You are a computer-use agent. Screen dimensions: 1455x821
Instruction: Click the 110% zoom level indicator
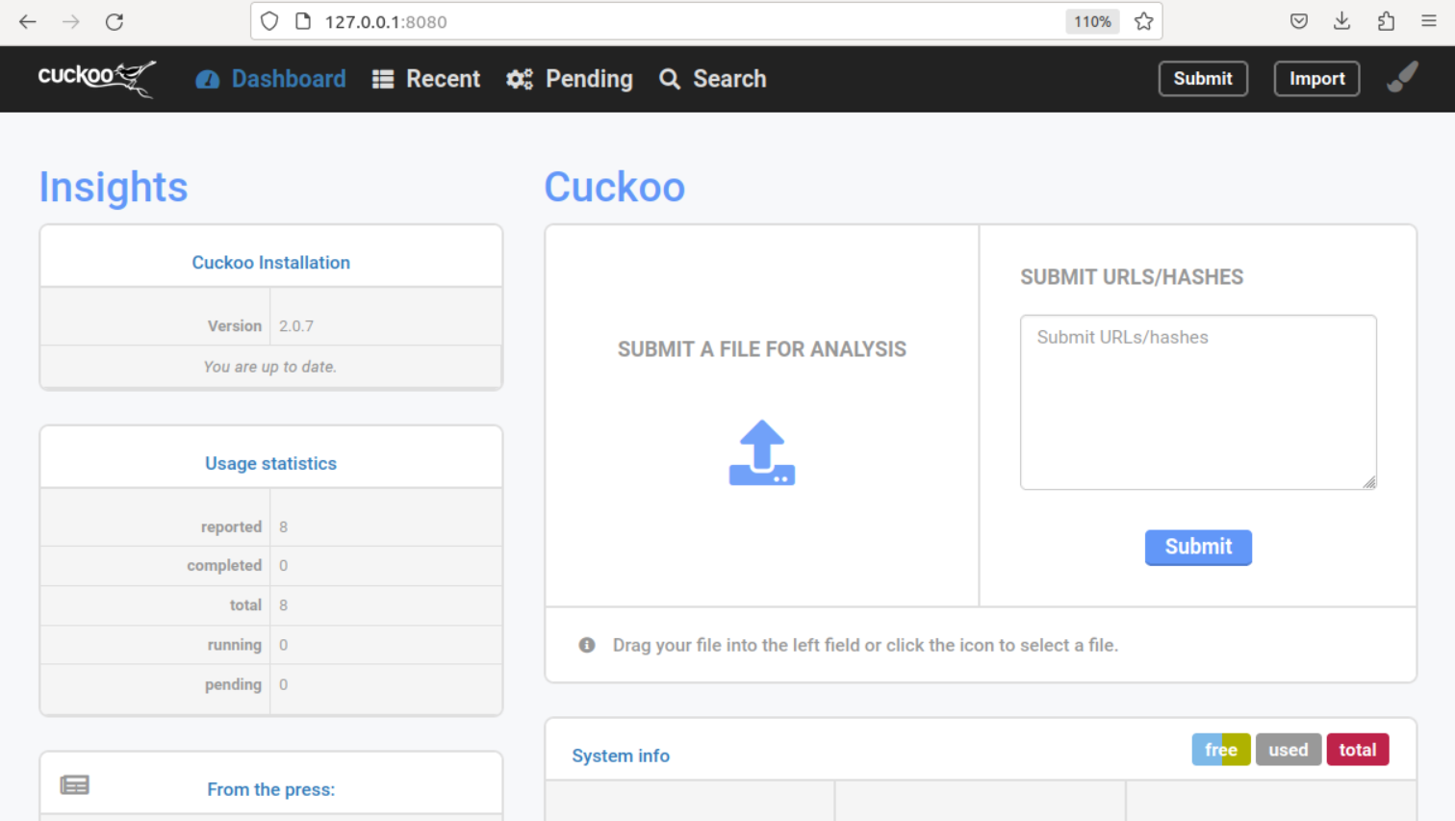(x=1092, y=20)
